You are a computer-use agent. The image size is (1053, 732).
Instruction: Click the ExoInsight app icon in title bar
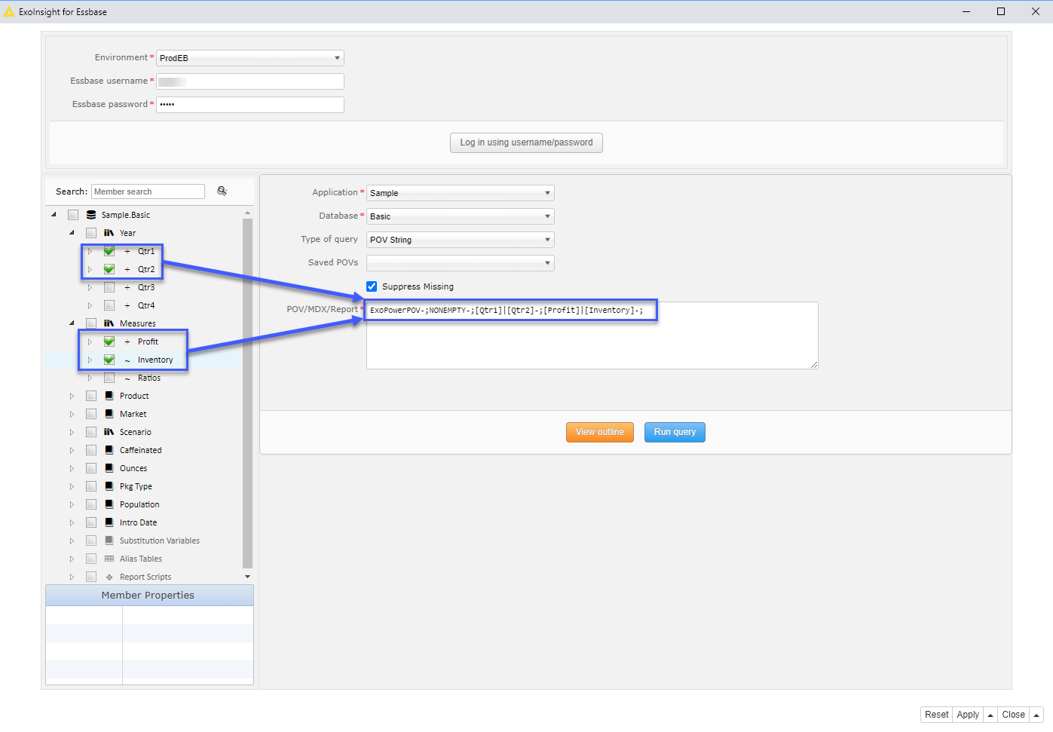[9, 11]
